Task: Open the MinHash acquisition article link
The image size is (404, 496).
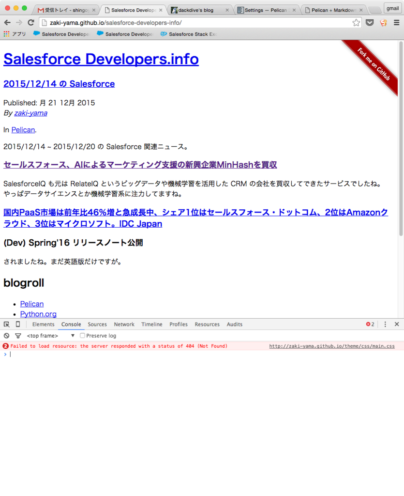Action: point(140,165)
